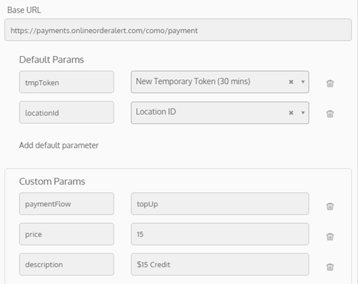
Task: Edit the $15 Credit description value
Action: (x=220, y=264)
